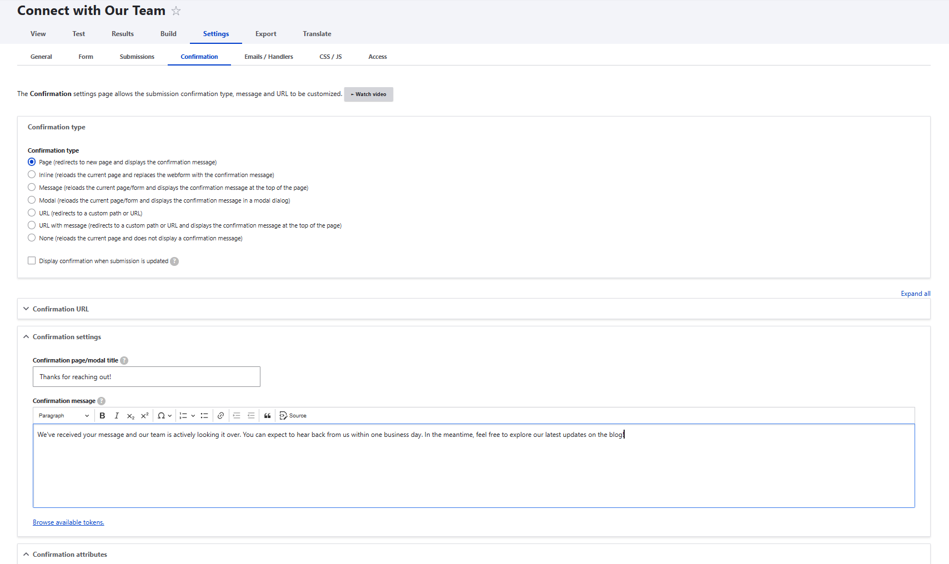Image resolution: width=949 pixels, height=564 pixels.
Task: Insert a block quote
Action: (268, 415)
